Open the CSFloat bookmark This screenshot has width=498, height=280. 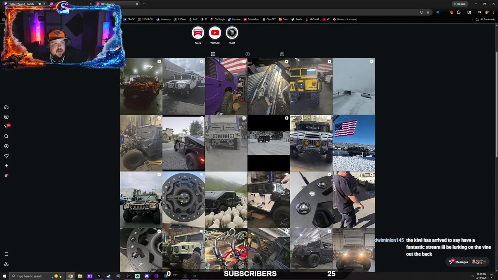pos(180,19)
